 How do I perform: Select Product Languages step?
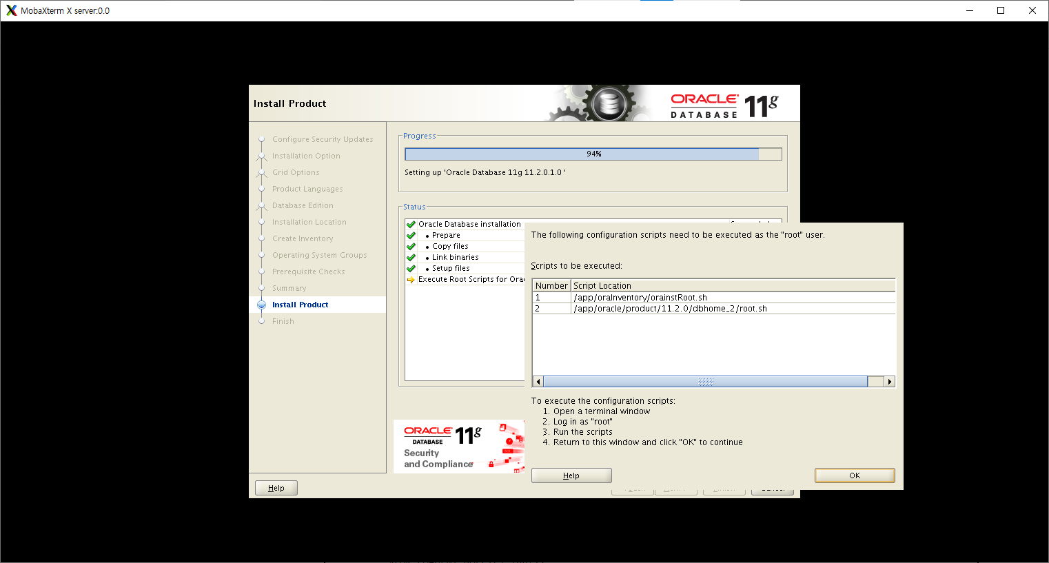(307, 189)
